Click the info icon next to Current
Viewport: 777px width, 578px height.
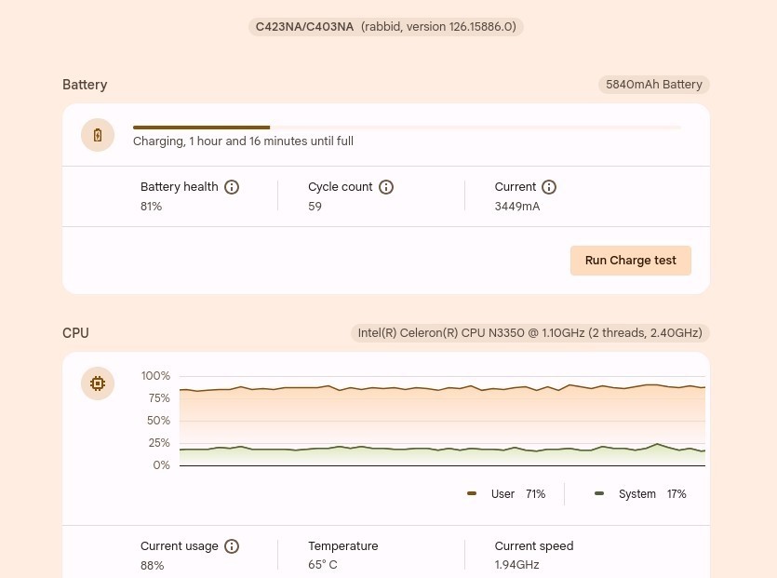549,187
